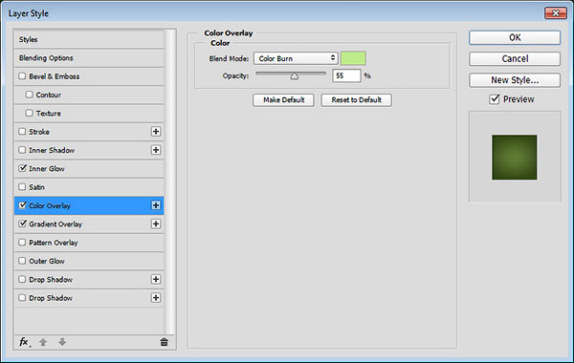Uncheck the Gradient Overlay checkbox
574x363 pixels.
pos(22,224)
